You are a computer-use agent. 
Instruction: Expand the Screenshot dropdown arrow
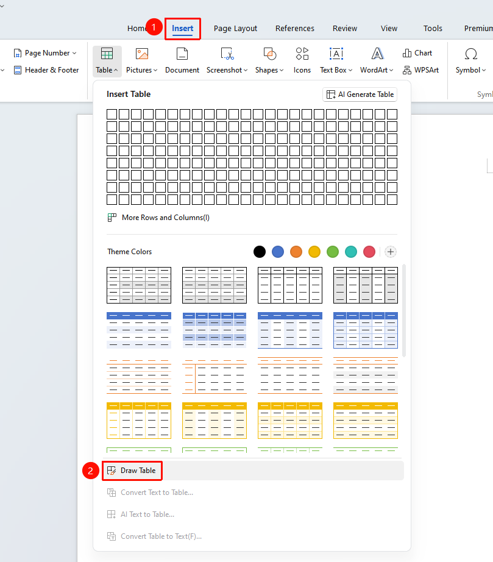(246, 70)
